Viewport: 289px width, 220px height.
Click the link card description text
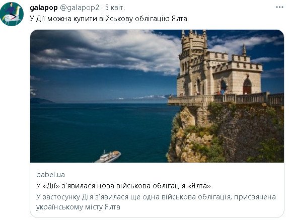click(156, 202)
